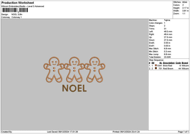Click the Machine value Tajima
Screen dimensions: 190x134
(x=167, y=20)
